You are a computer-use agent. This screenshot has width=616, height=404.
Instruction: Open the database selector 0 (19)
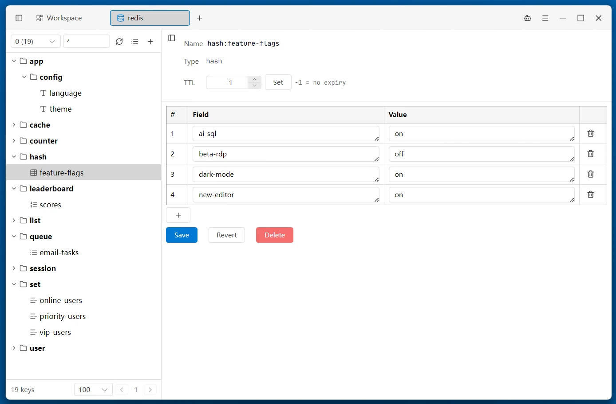[36, 42]
